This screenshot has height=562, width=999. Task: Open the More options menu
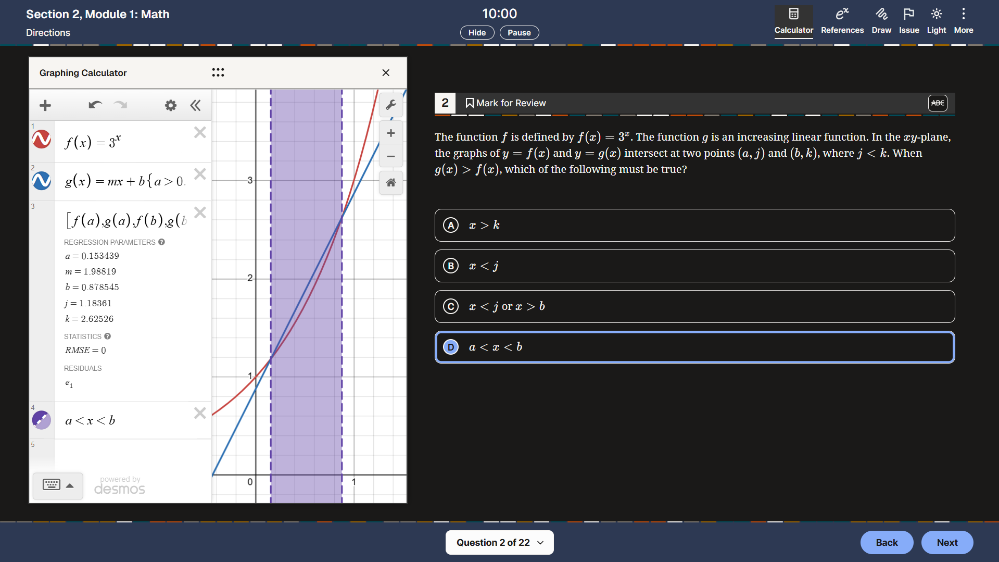[x=963, y=21]
